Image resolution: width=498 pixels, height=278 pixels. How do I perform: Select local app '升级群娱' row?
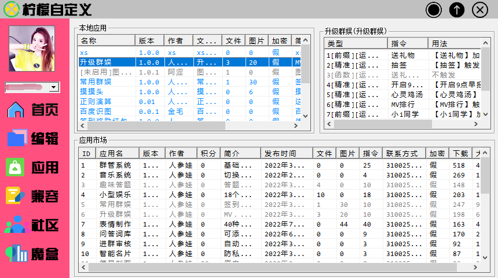(189, 62)
